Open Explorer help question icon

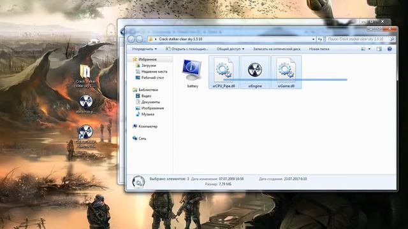click(x=390, y=49)
